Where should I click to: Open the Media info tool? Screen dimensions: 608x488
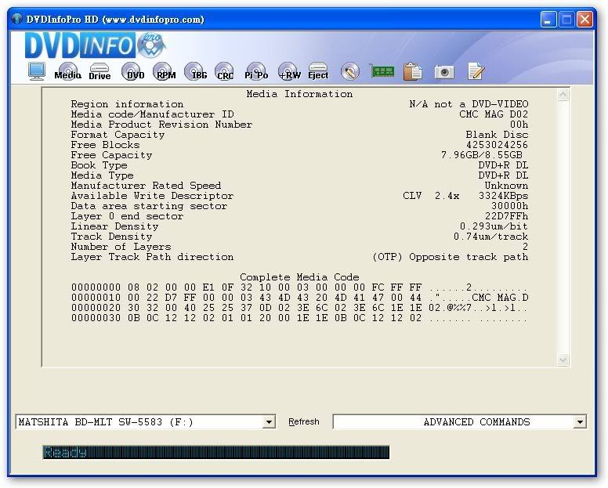tap(67, 71)
